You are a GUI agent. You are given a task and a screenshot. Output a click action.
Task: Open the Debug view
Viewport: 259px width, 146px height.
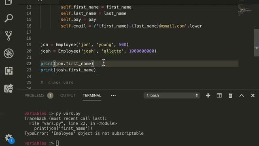[x=8, y=53]
